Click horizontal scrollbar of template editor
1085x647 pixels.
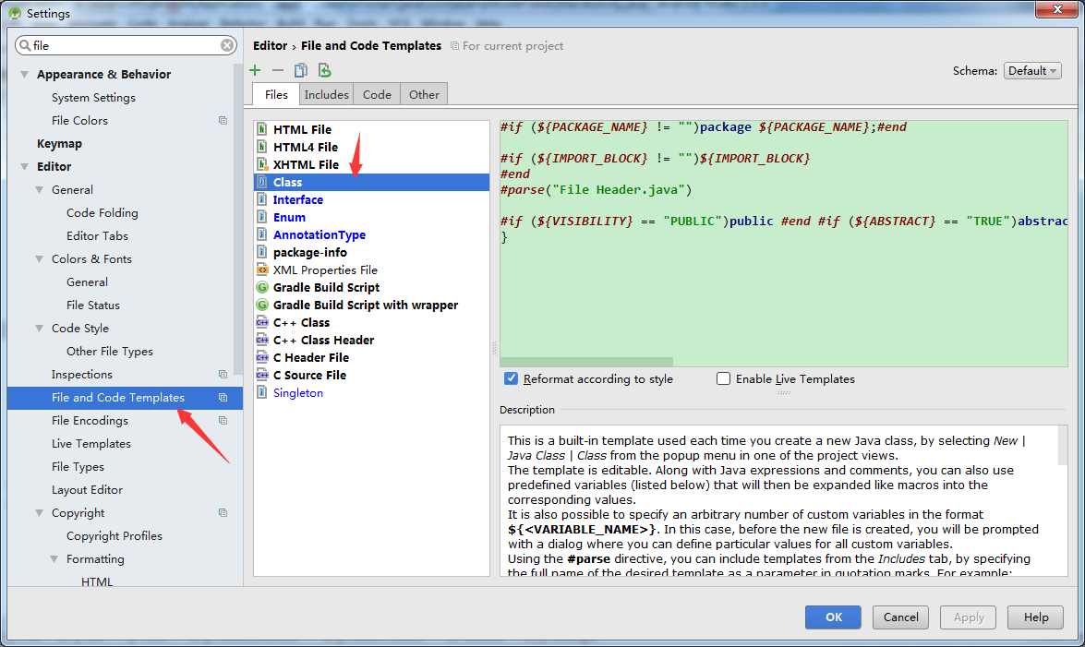tap(586, 362)
